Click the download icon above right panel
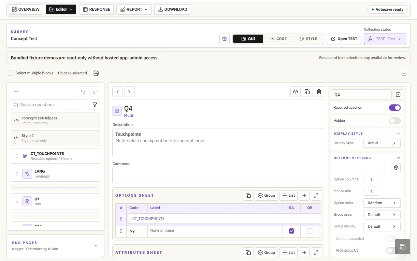 tap(404, 73)
